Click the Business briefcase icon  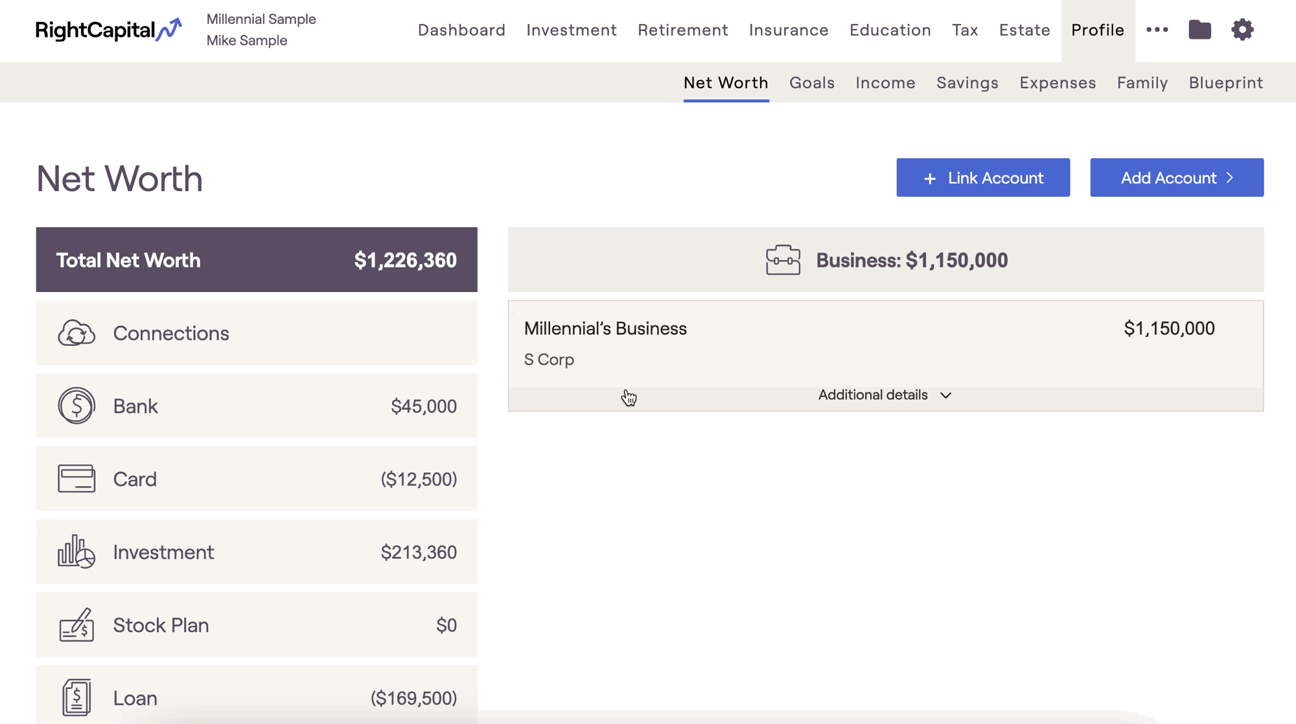click(783, 260)
